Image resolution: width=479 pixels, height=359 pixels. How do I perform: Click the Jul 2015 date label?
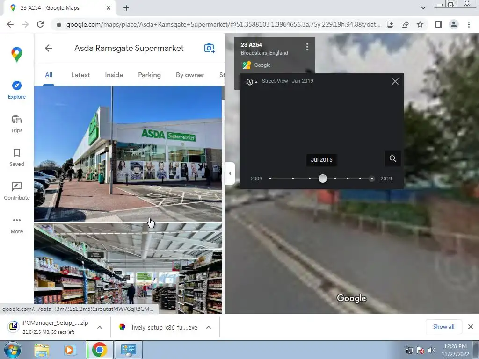[321, 160]
